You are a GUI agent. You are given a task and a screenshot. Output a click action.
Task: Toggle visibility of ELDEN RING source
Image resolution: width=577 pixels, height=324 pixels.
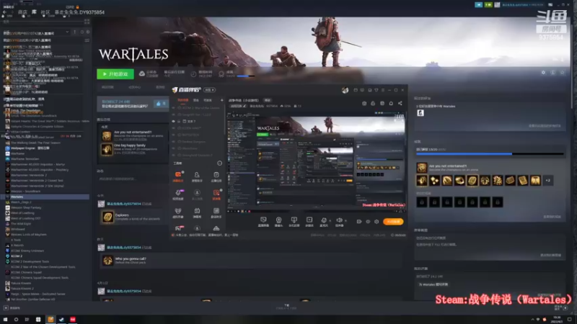pos(174,128)
